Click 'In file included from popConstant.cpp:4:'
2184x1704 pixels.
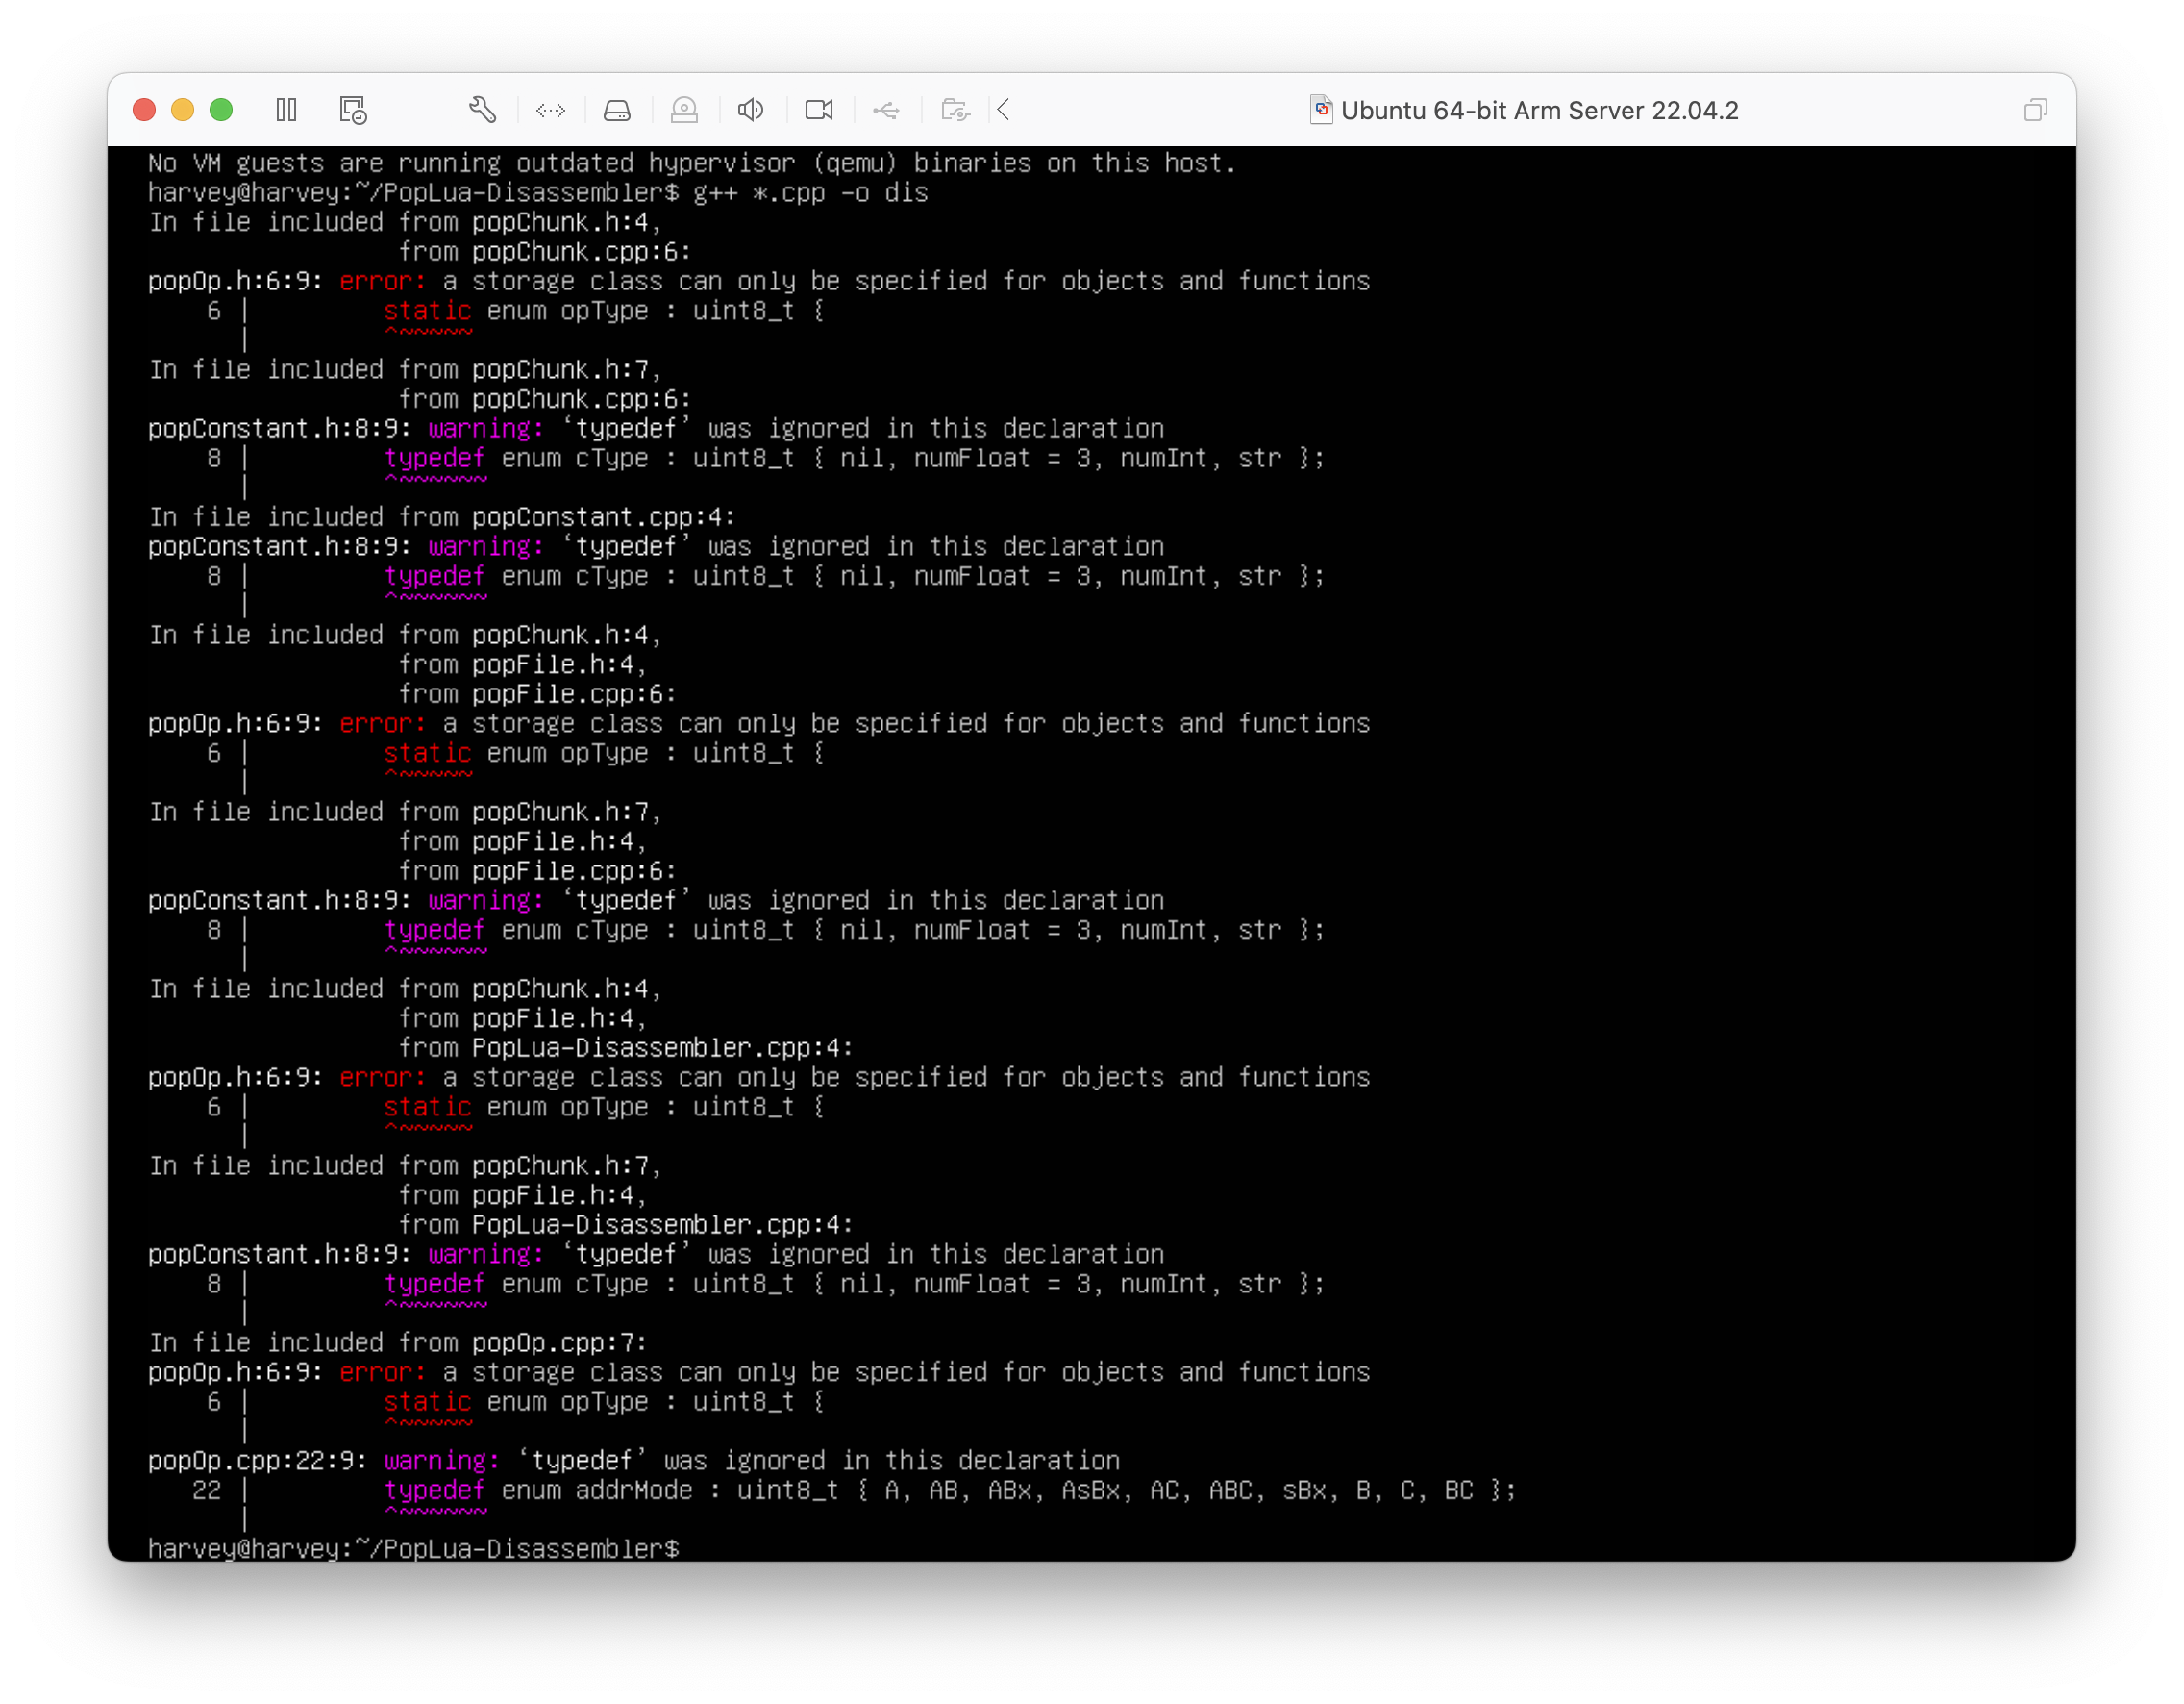click(x=442, y=517)
